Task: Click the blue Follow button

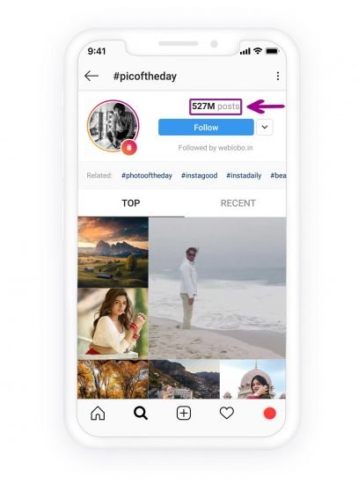Action: (206, 128)
